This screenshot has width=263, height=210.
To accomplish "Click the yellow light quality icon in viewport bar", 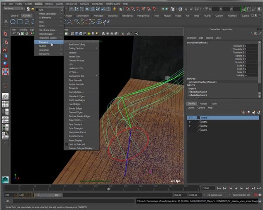I will point(89,34).
